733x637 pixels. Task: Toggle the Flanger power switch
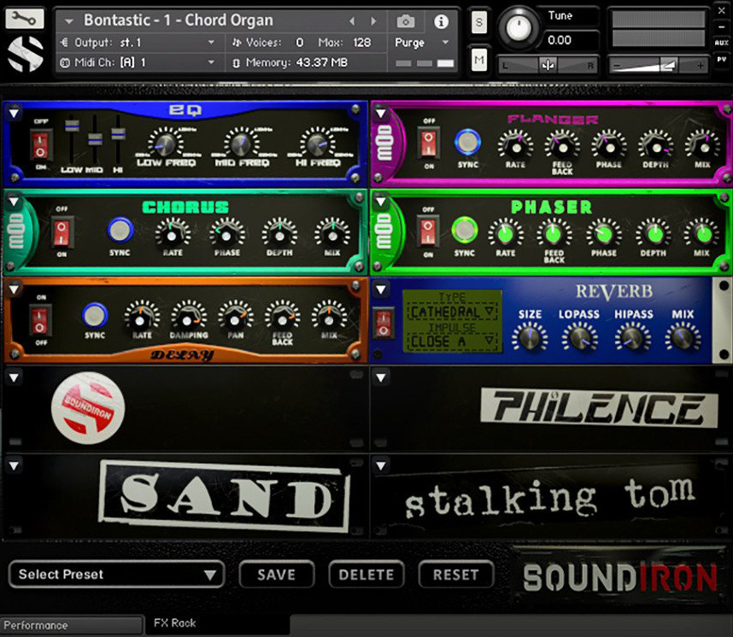pos(429,143)
